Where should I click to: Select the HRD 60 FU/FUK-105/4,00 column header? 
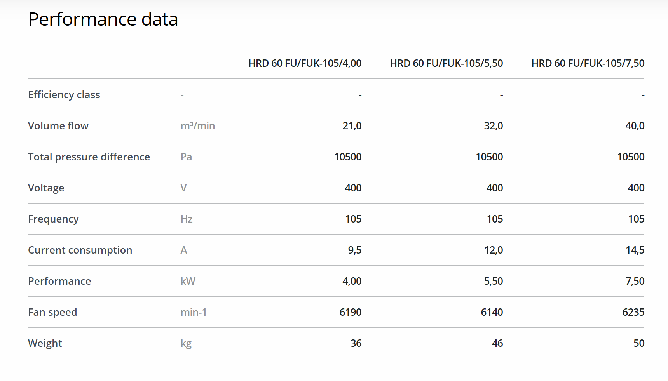(305, 63)
